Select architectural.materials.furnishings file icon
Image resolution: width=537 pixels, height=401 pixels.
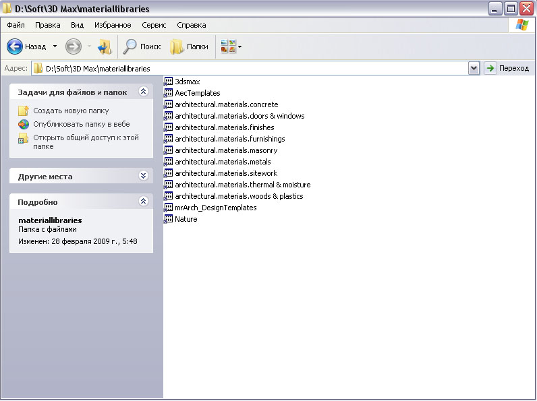pyautogui.click(x=168, y=139)
